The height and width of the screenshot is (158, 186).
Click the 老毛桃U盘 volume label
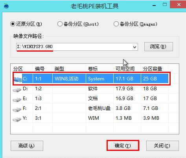(x=99, y=108)
